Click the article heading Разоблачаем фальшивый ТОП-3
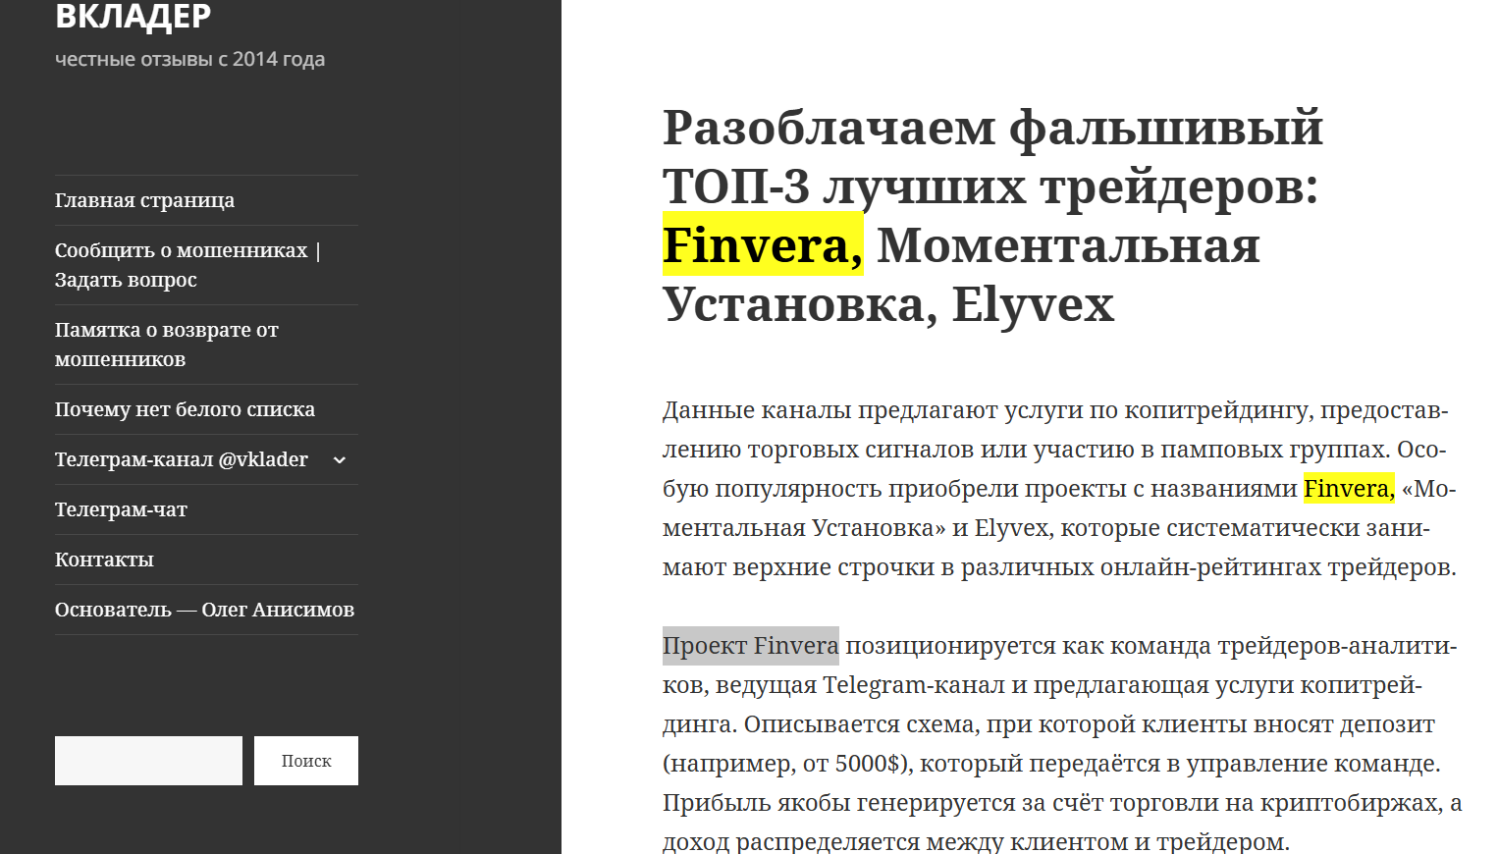The width and height of the screenshot is (1498, 854). [x=992, y=215]
